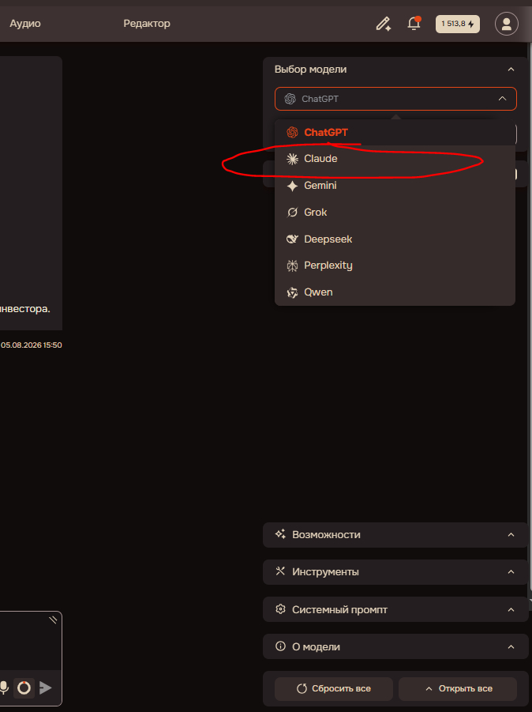This screenshot has height=712, width=532.
Task: Open the user profile avatar
Action: (x=507, y=24)
